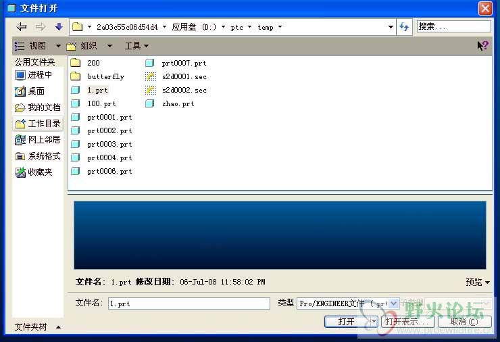Viewport: 500px width, 342px height.
Task: Click the part icon next to 100.prt
Action: [x=76, y=103]
